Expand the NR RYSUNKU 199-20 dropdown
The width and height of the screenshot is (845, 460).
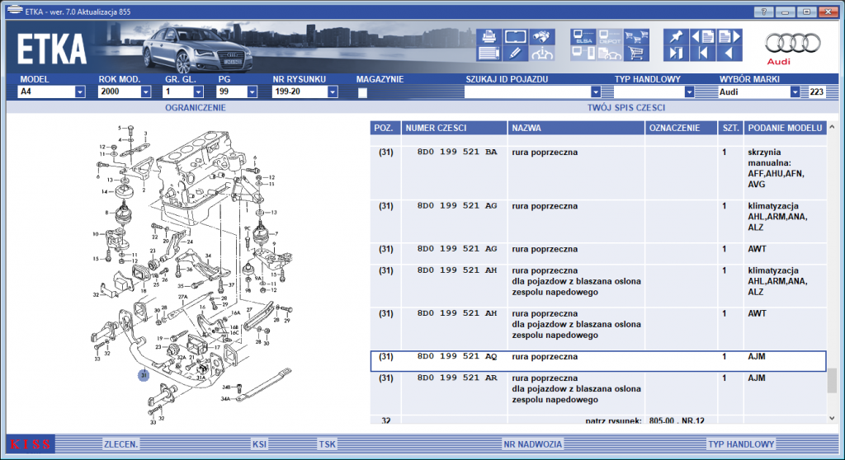click(x=333, y=92)
